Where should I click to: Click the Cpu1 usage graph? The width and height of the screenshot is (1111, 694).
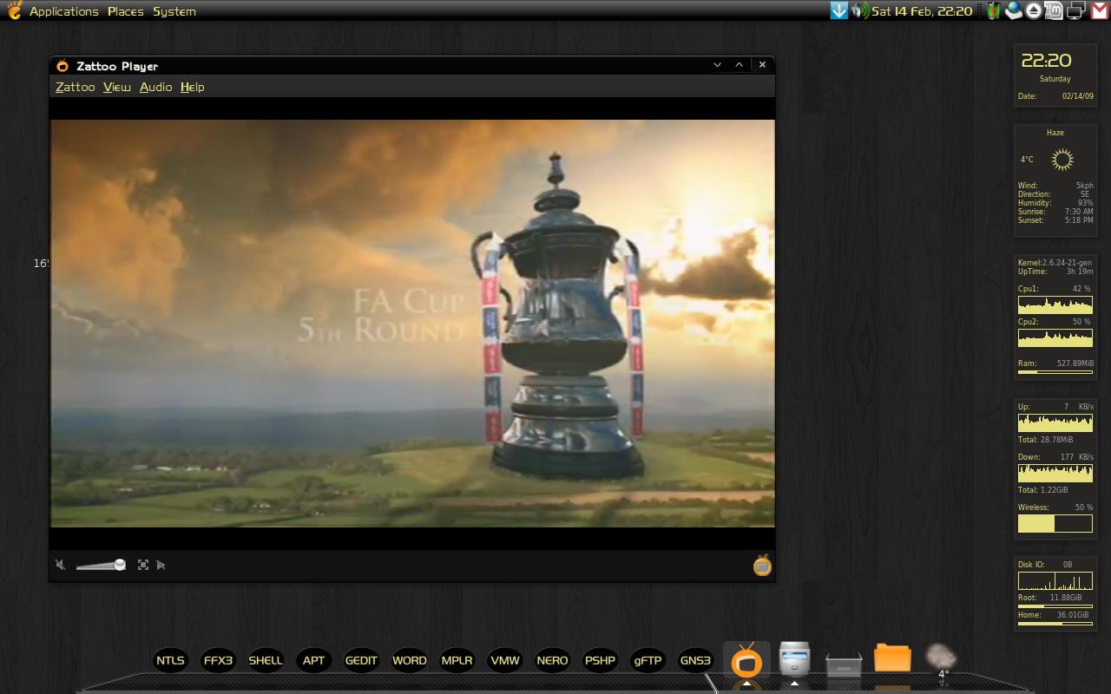[x=1055, y=304]
